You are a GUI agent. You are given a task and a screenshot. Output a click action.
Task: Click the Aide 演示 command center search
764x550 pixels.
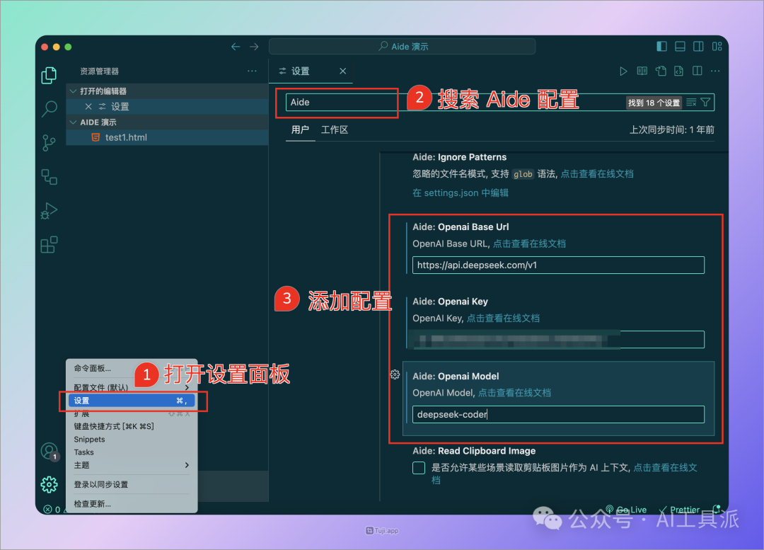(402, 46)
